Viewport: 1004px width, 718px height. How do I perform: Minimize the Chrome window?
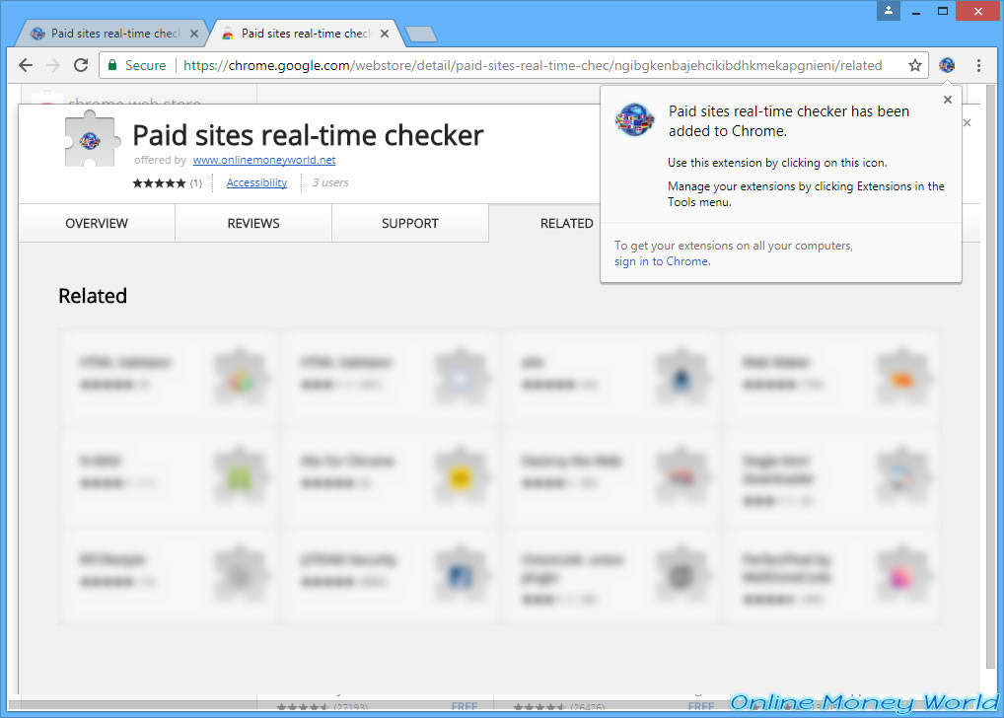(x=916, y=11)
